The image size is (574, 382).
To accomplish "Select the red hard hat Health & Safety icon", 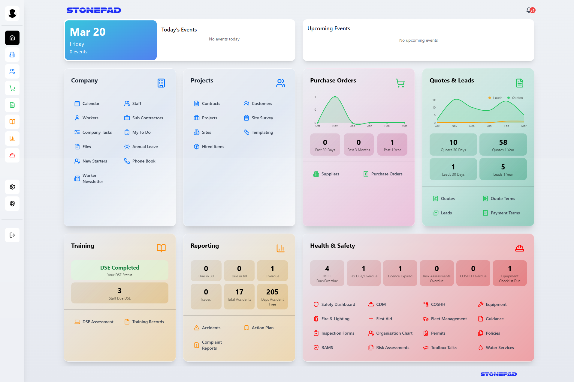I will pos(12,155).
